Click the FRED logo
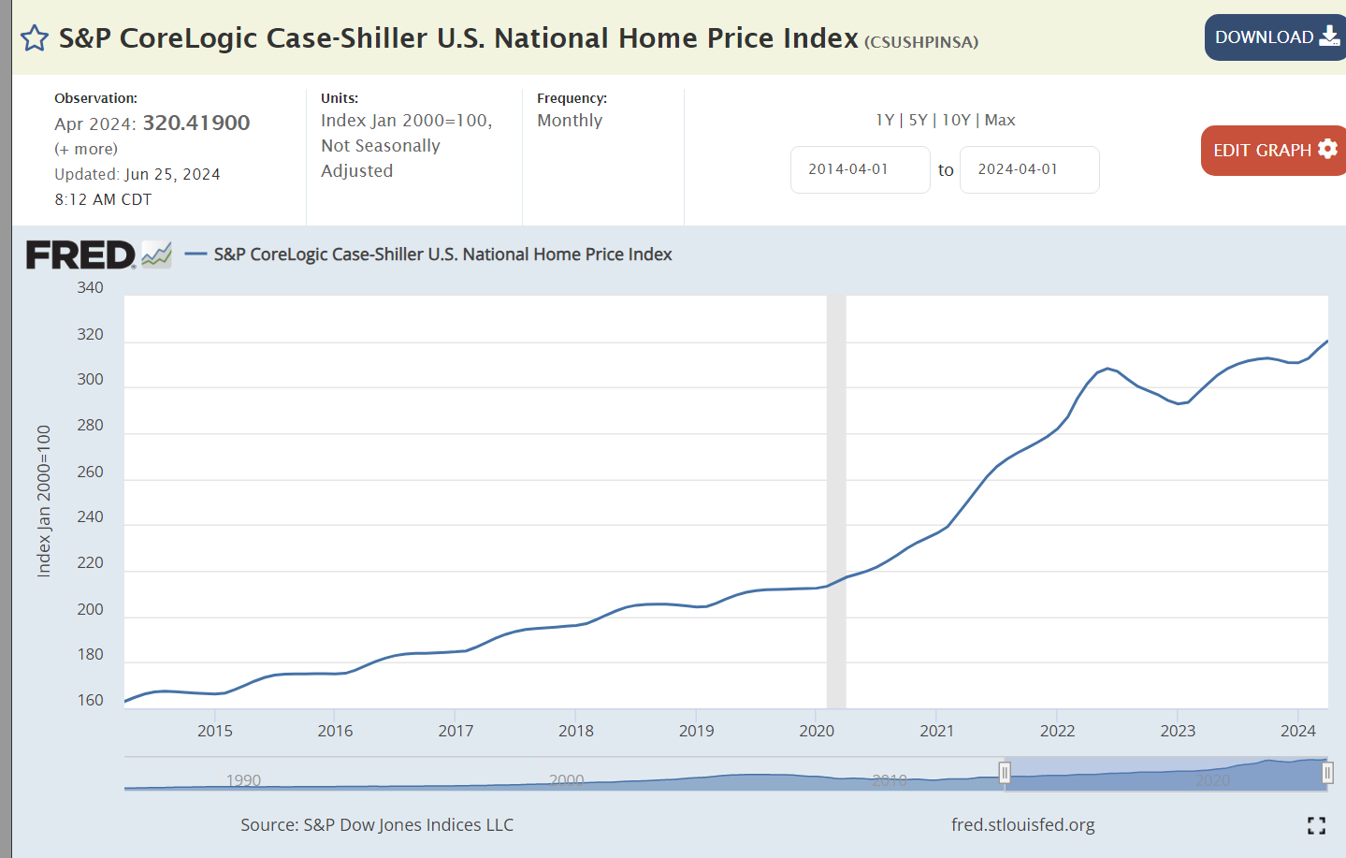Viewport: 1346px width, 858px height. click(x=81, y=254)
